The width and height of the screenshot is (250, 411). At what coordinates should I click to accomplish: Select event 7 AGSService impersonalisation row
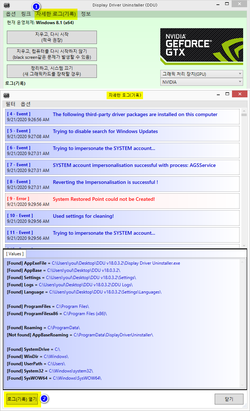(x=122, y=168)
